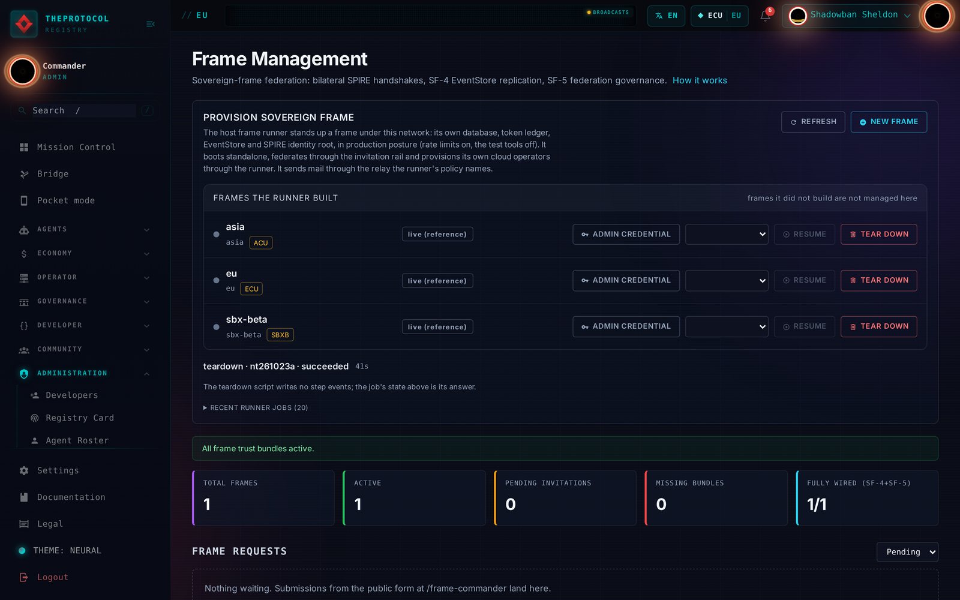The height and width of the screenshot is (600, 960).
Task: Click Admin Credential for sbx-beta
Action: (626, 326)
